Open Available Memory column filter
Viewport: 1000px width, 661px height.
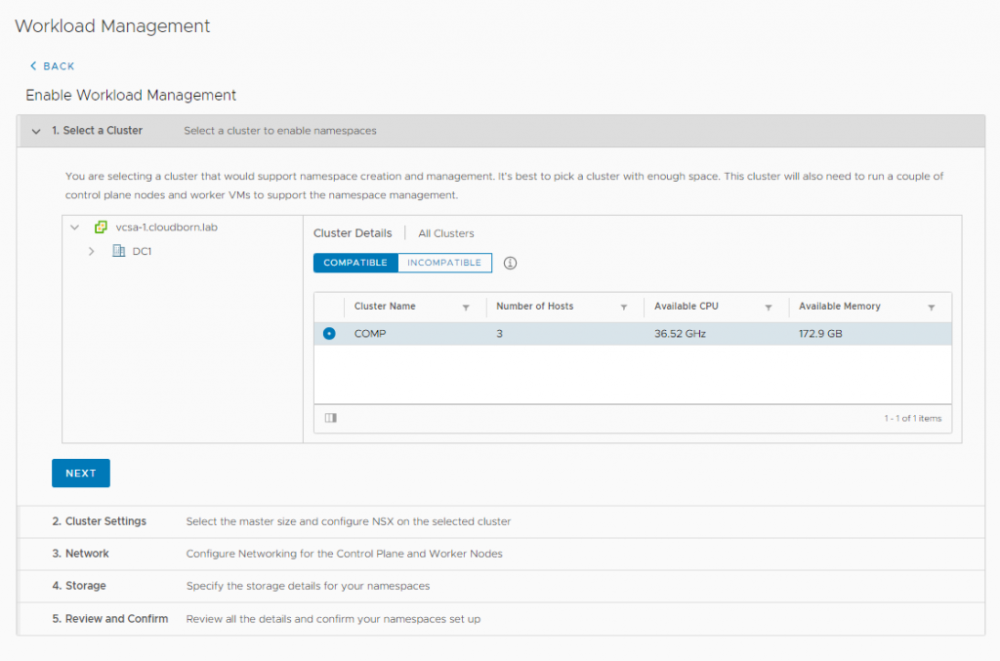[x=931, y=308]
